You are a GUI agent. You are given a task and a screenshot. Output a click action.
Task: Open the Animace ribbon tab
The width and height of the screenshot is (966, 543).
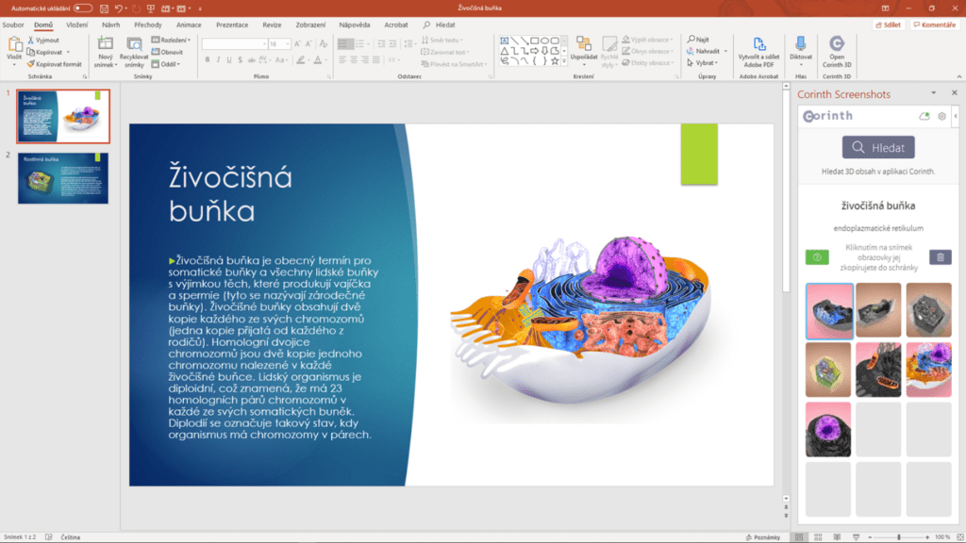point(189,25)
